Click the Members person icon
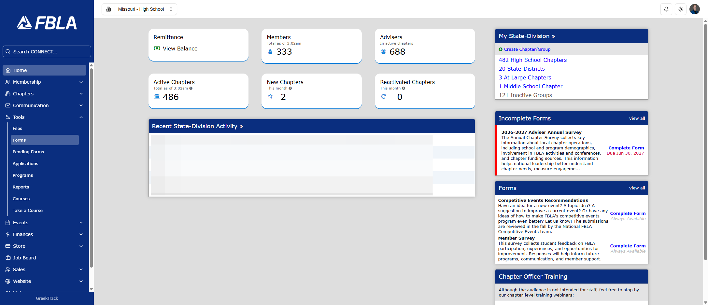 (x=270, y=51)
